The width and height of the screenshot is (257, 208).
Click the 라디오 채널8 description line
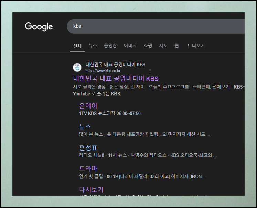(x=148, y=155)
